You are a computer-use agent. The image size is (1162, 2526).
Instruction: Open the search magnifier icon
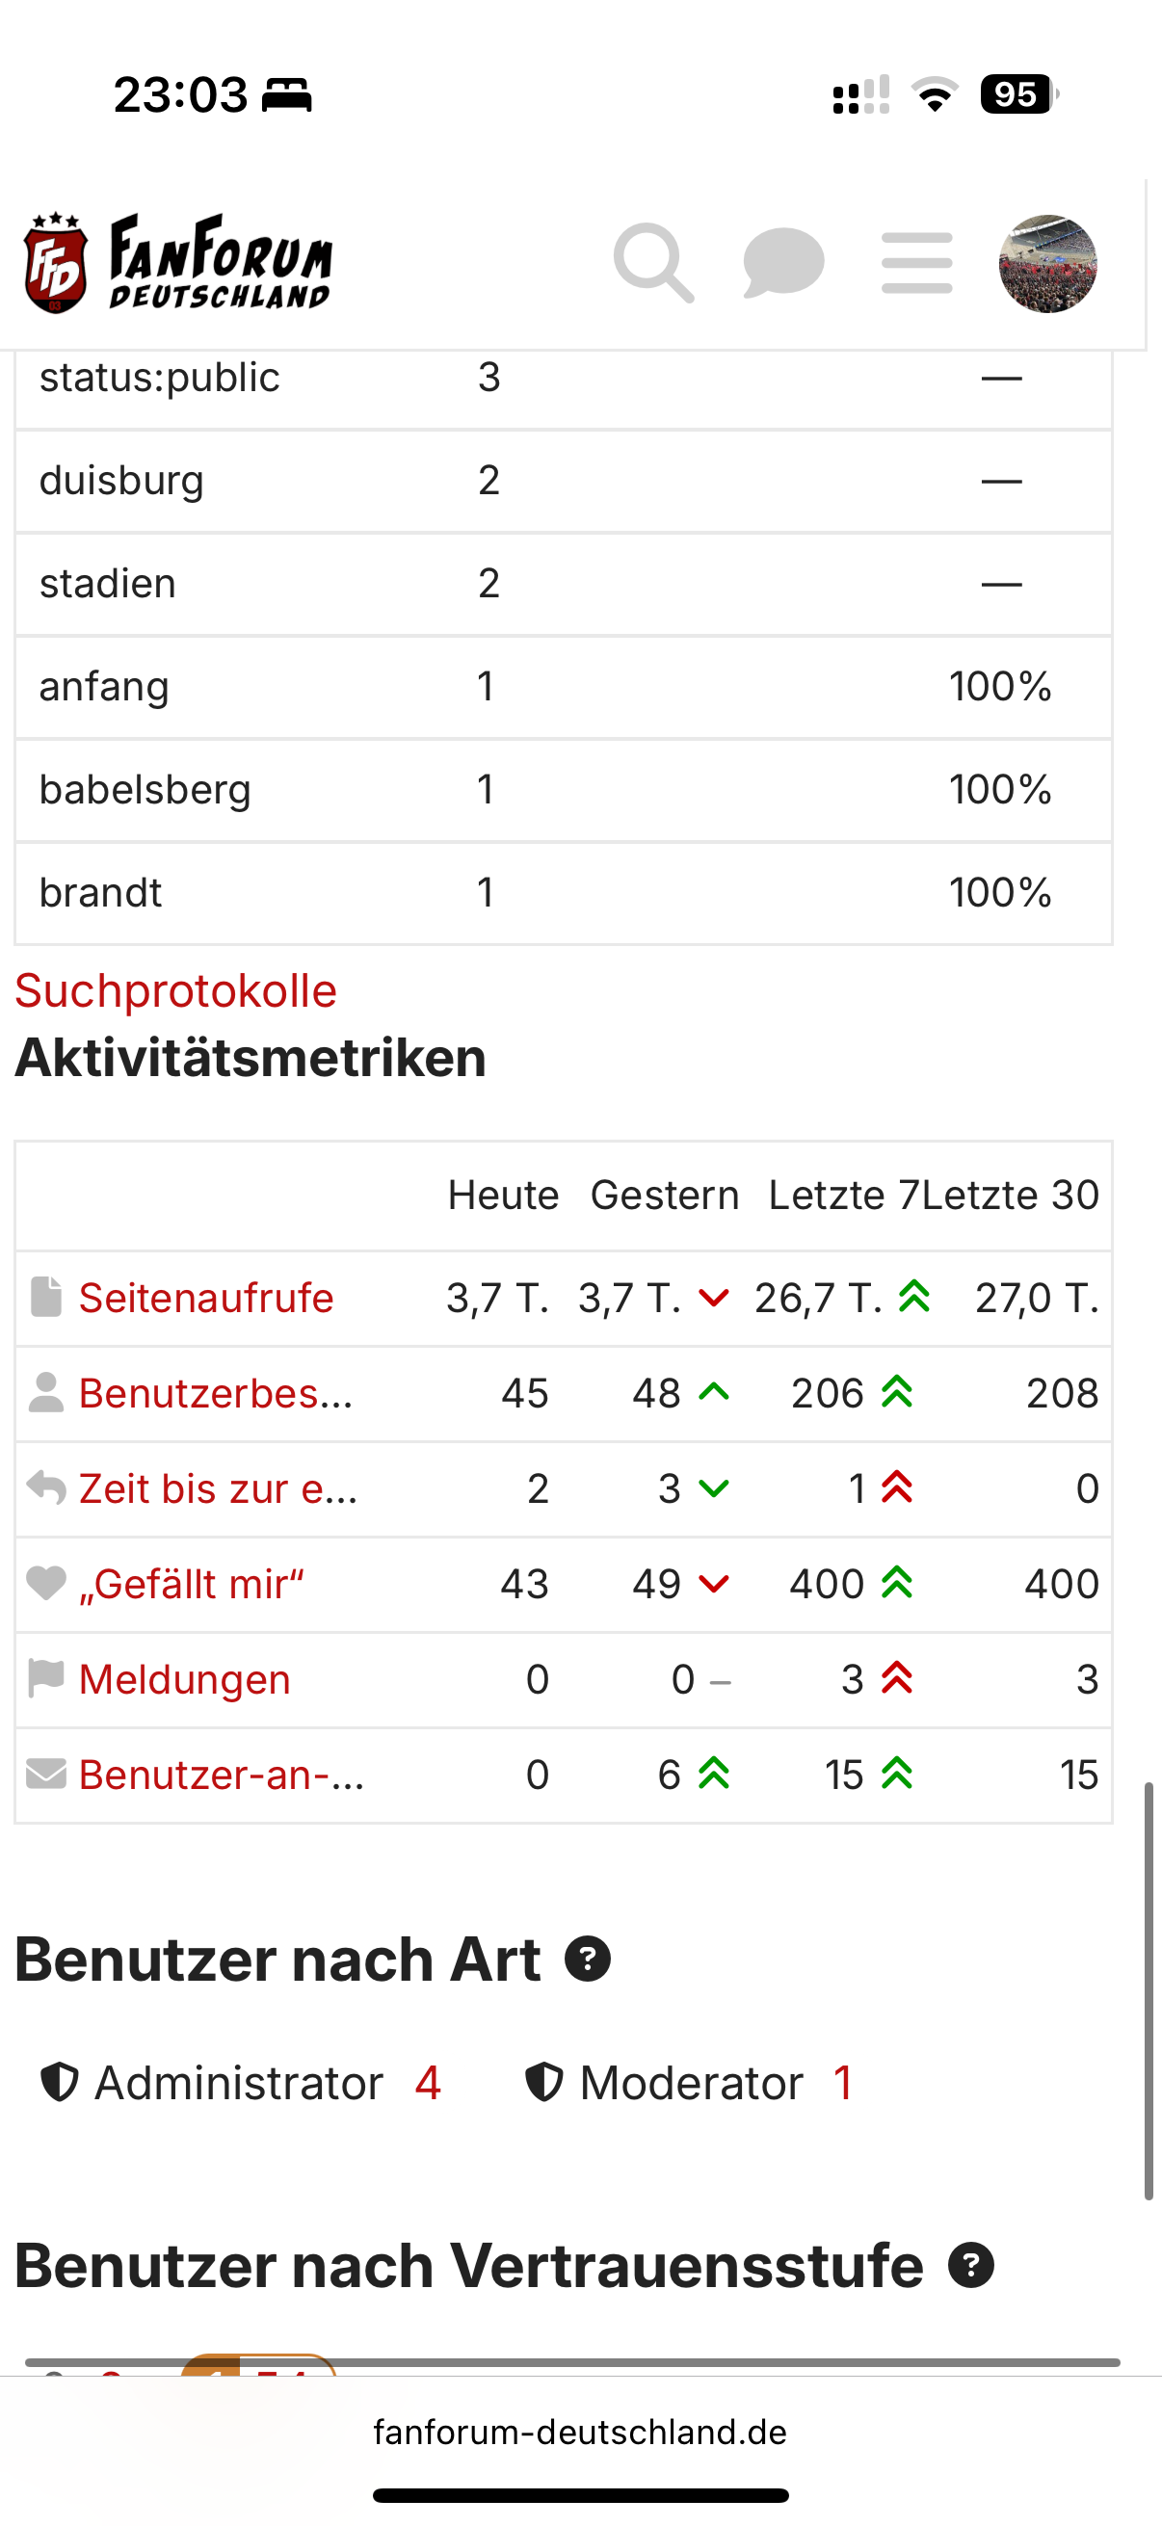(653, 263)
